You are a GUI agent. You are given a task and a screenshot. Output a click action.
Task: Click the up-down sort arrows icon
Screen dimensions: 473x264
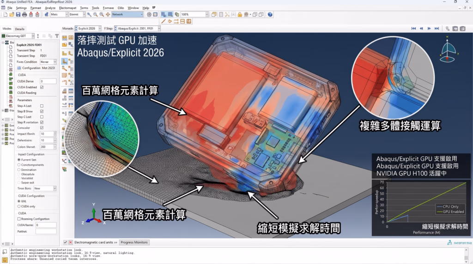point(38,36)
